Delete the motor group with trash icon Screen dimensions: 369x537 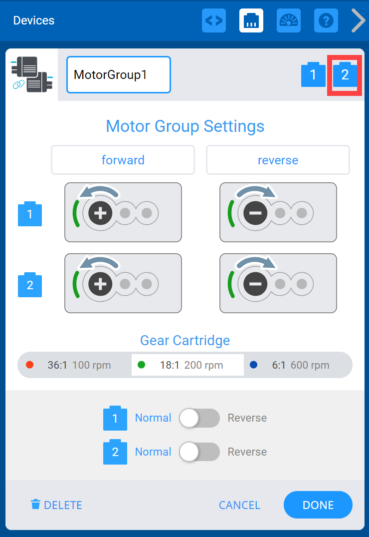click(x=56, y=505)
